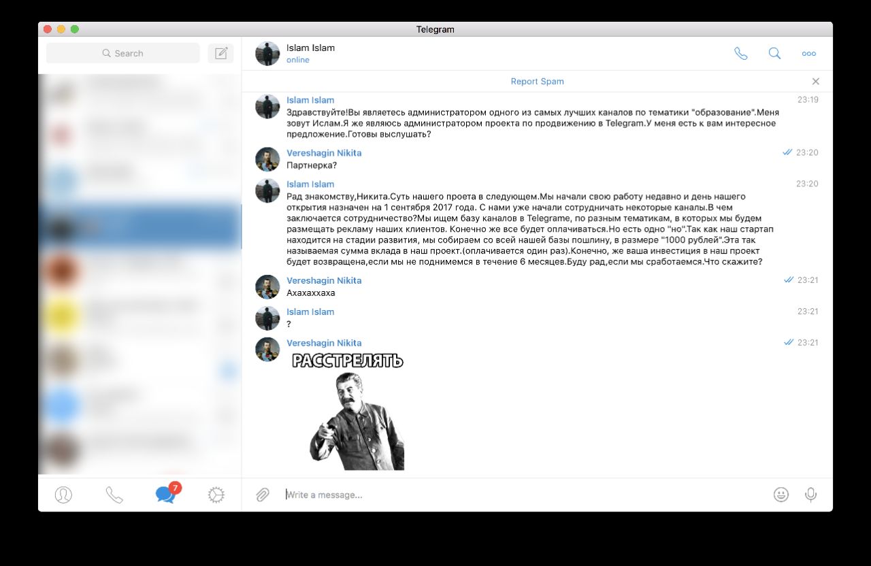Open search in this chat
Viewport: 871px width, 566px height.
click(x=774, y=54)
